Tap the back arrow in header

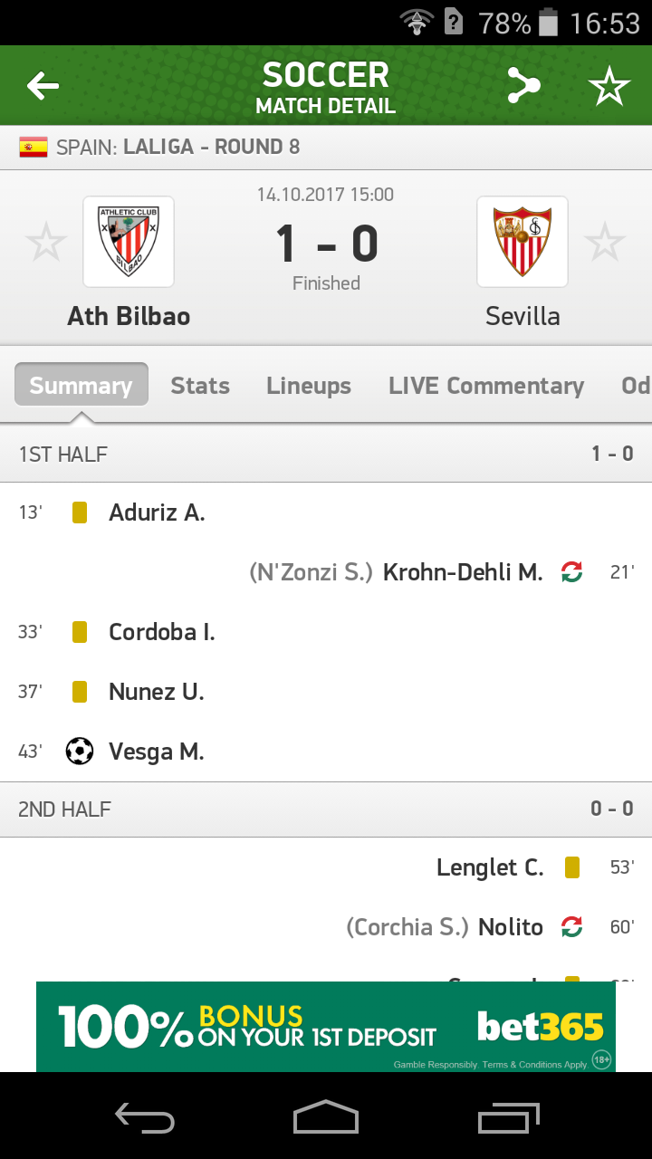coord(43,86)
